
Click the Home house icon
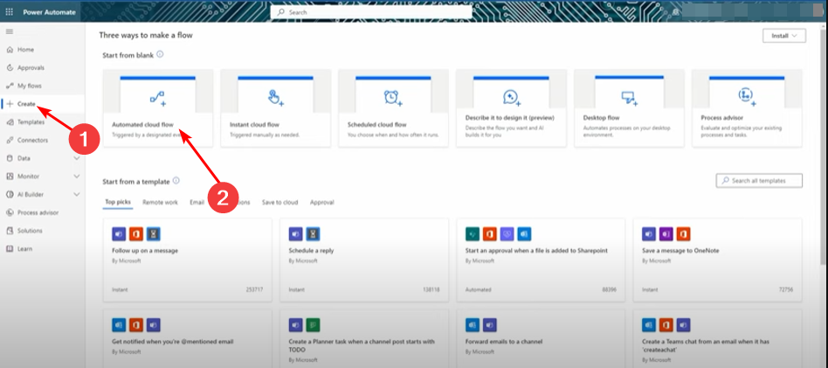[x=9, y=50]
